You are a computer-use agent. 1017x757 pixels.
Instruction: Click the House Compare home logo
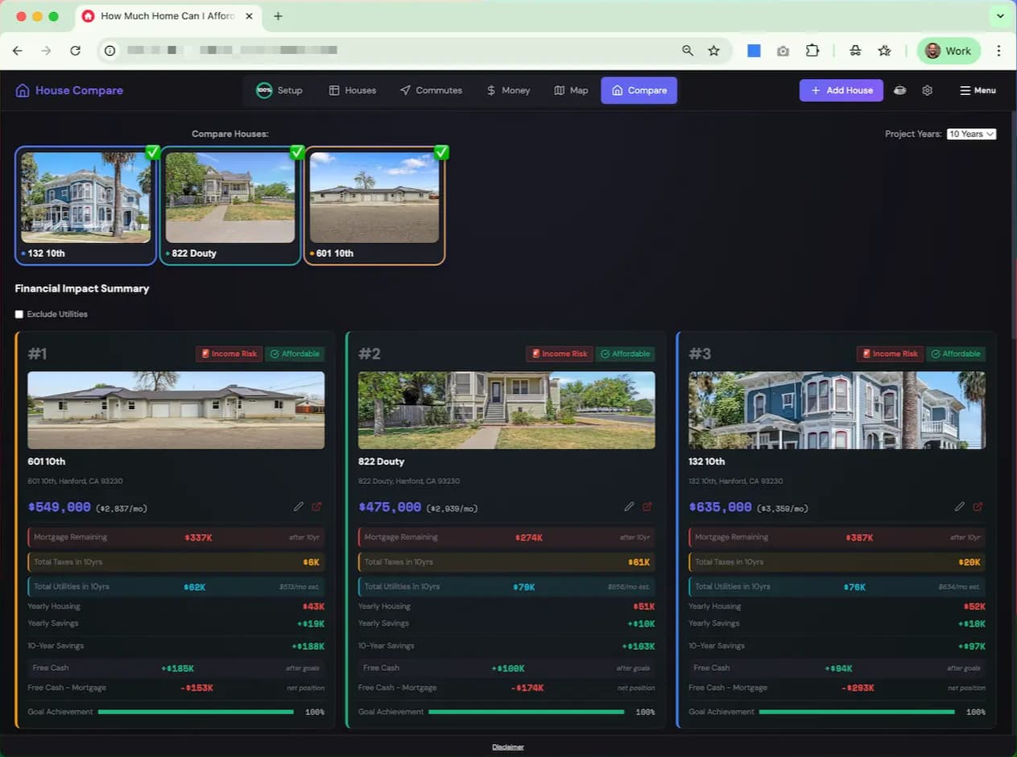68,90
